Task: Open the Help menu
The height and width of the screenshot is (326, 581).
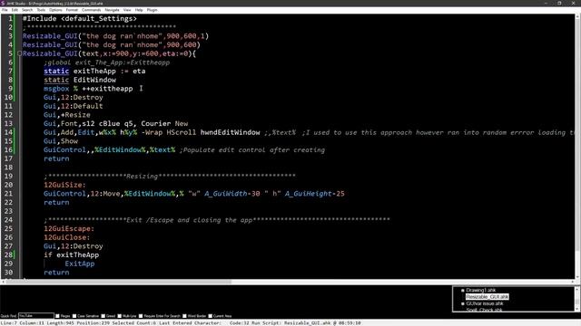Action: point(139,10)
